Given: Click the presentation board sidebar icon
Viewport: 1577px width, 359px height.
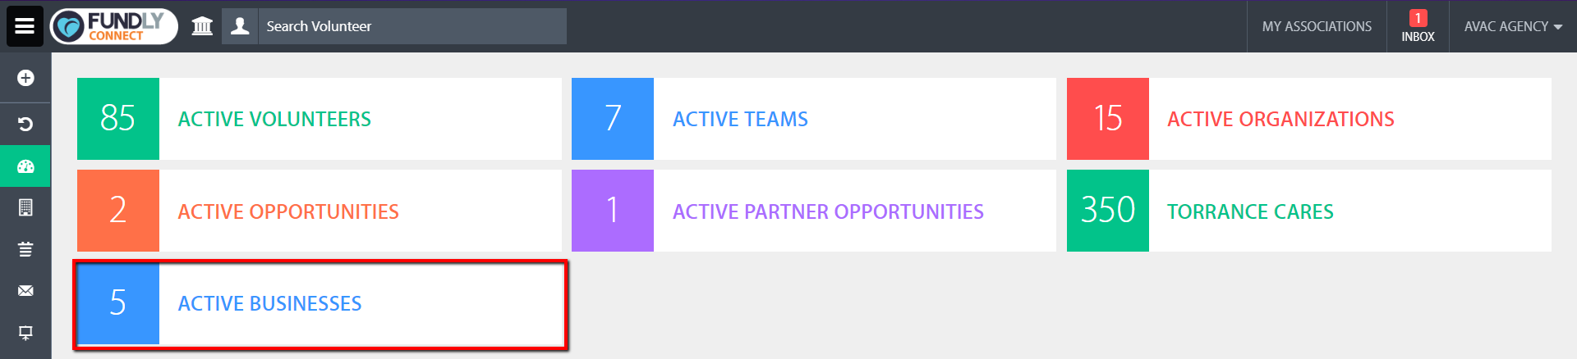Looking at the screenshot, I should click(x=25, y=333).
